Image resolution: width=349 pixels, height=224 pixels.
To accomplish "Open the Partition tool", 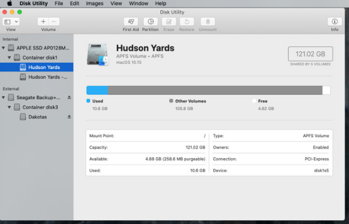I will click(151, 21).
